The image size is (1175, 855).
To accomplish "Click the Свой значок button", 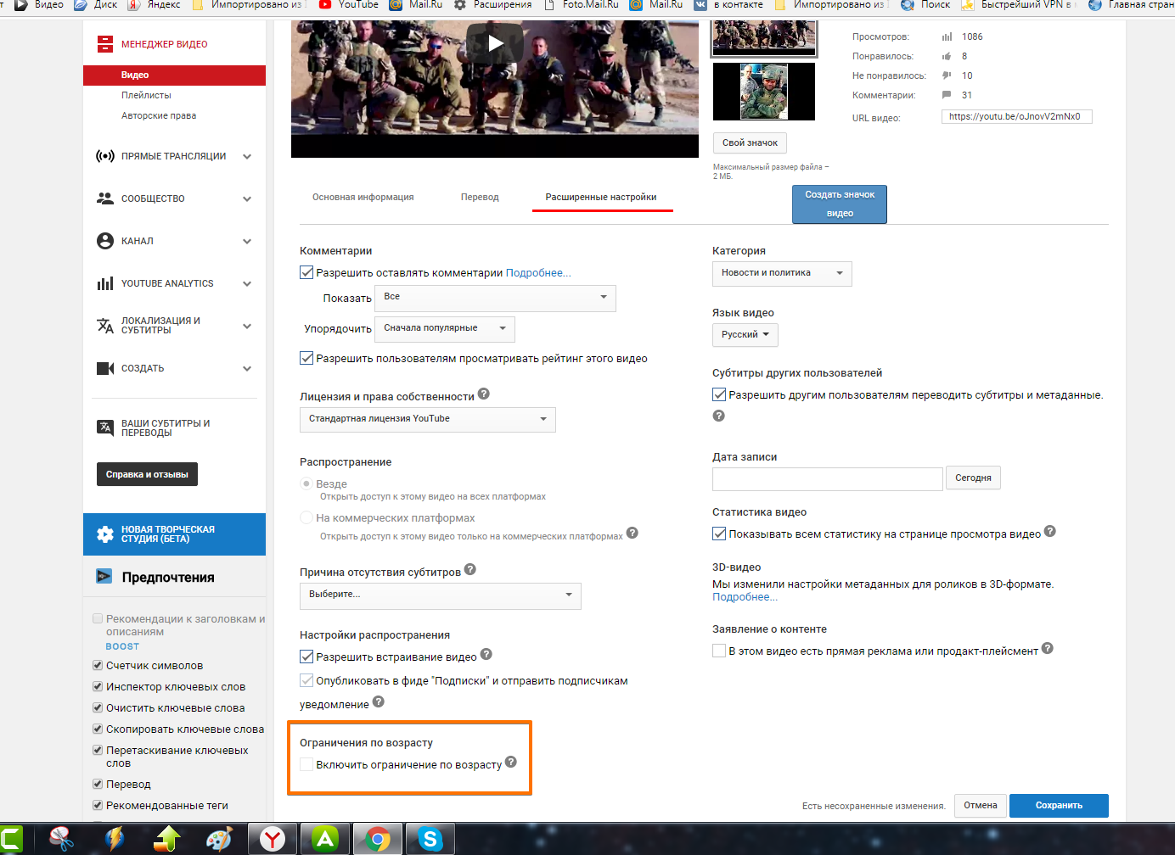I will click(x=750, y=142).
